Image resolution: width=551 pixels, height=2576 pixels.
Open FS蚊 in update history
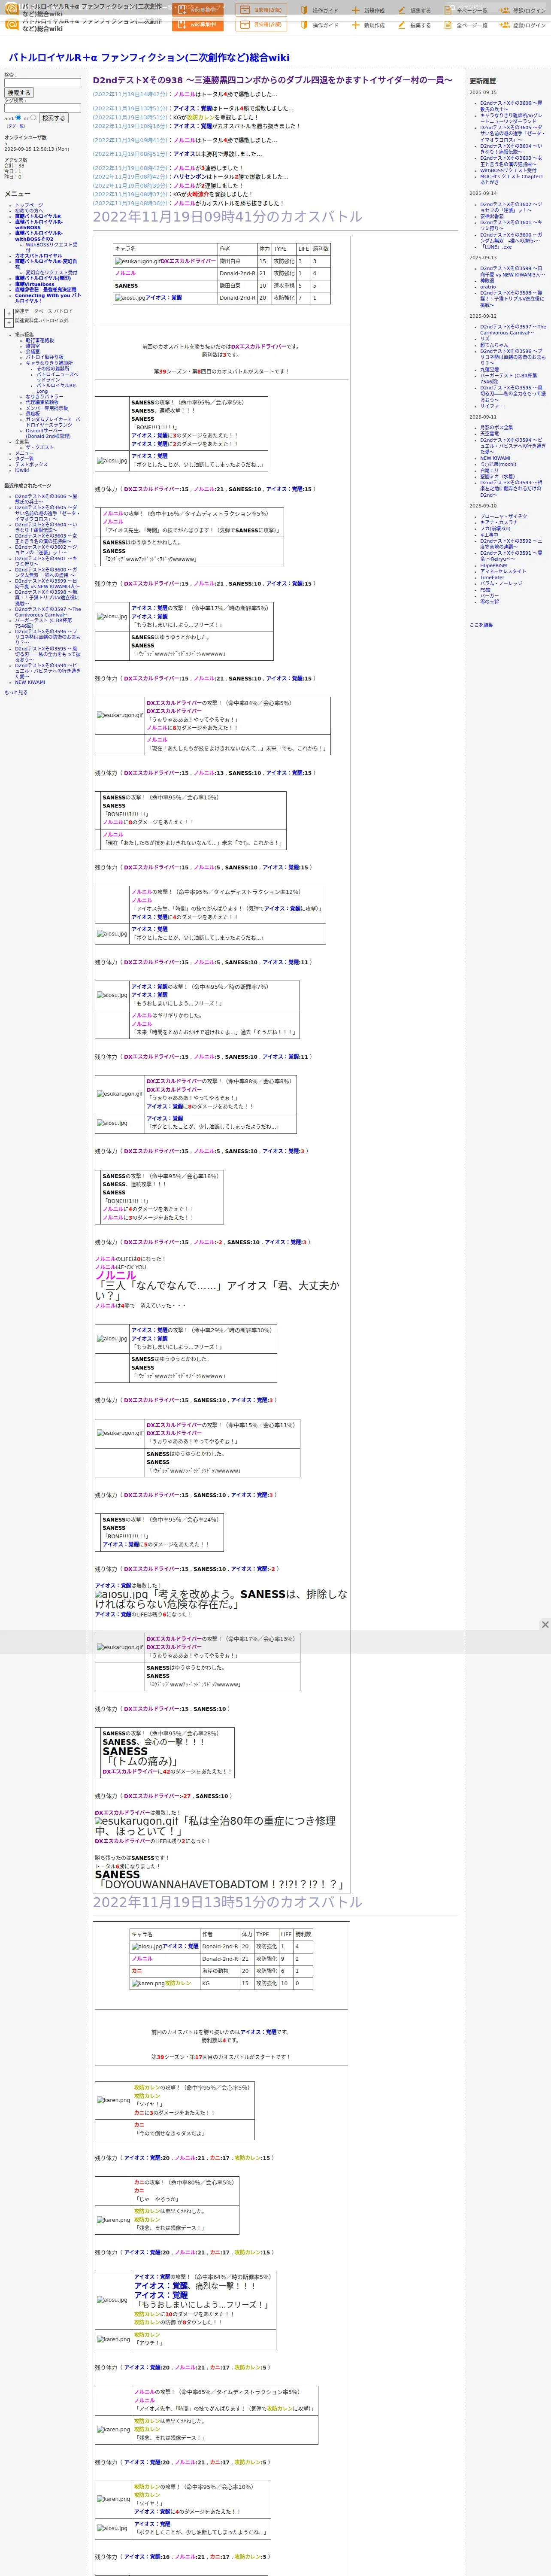(x=485, y=589)
